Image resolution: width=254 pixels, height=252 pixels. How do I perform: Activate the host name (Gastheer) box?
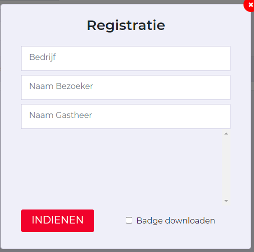point(126,116)
